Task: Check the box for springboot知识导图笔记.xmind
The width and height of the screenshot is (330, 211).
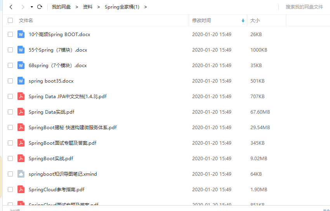Action: (10, 174)
